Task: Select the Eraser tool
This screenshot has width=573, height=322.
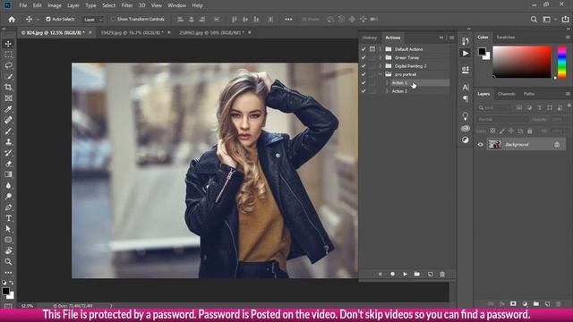Action: point(8,164)
